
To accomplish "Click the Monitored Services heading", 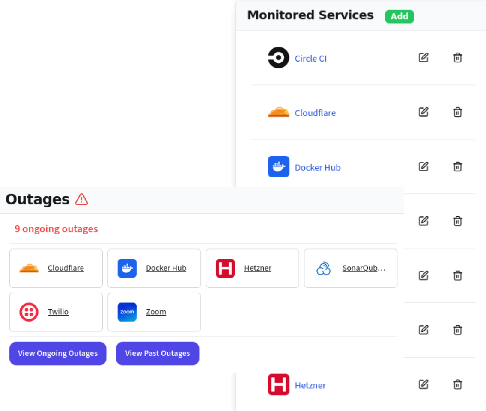I will coord(310,15).
